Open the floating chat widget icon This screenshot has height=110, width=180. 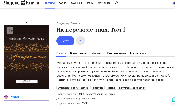coord(173,100)
